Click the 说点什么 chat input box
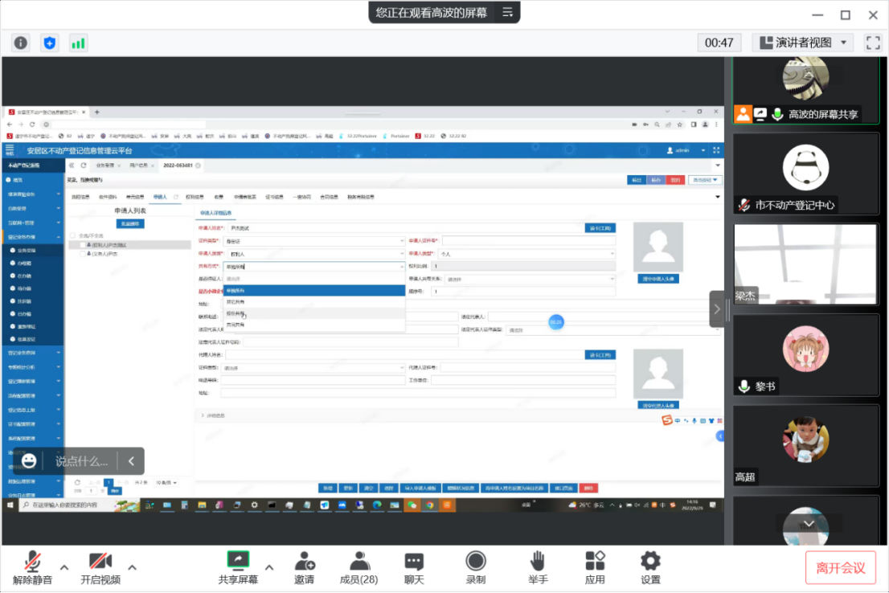 tap(81, 461)
